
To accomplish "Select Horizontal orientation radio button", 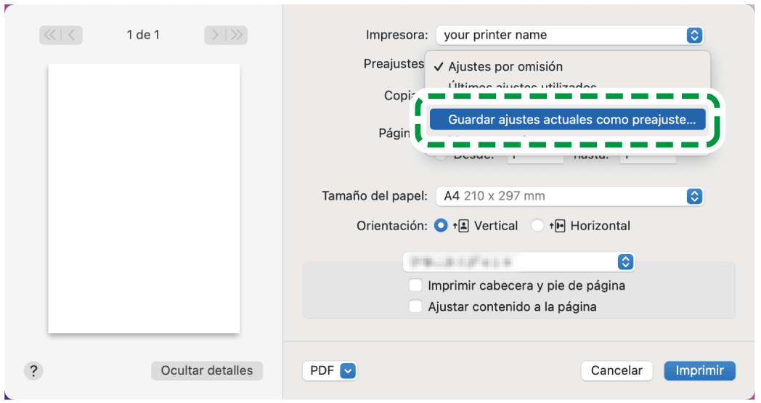I will [x=537, y=226].
